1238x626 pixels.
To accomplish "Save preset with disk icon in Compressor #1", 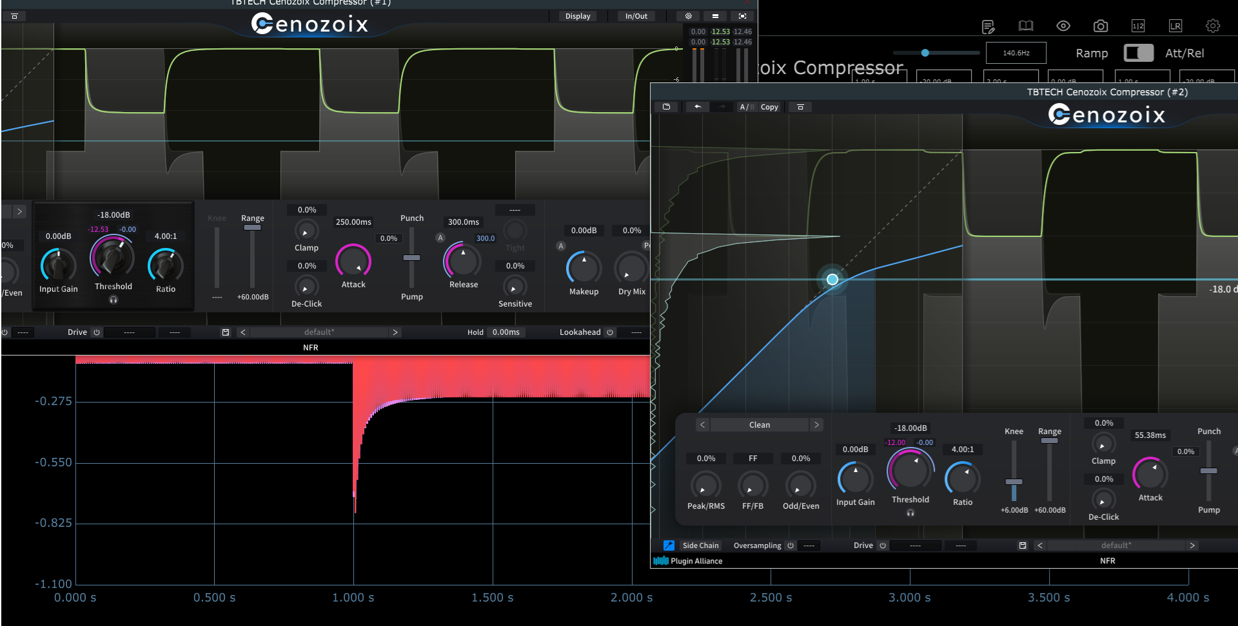I will [226, 332].
